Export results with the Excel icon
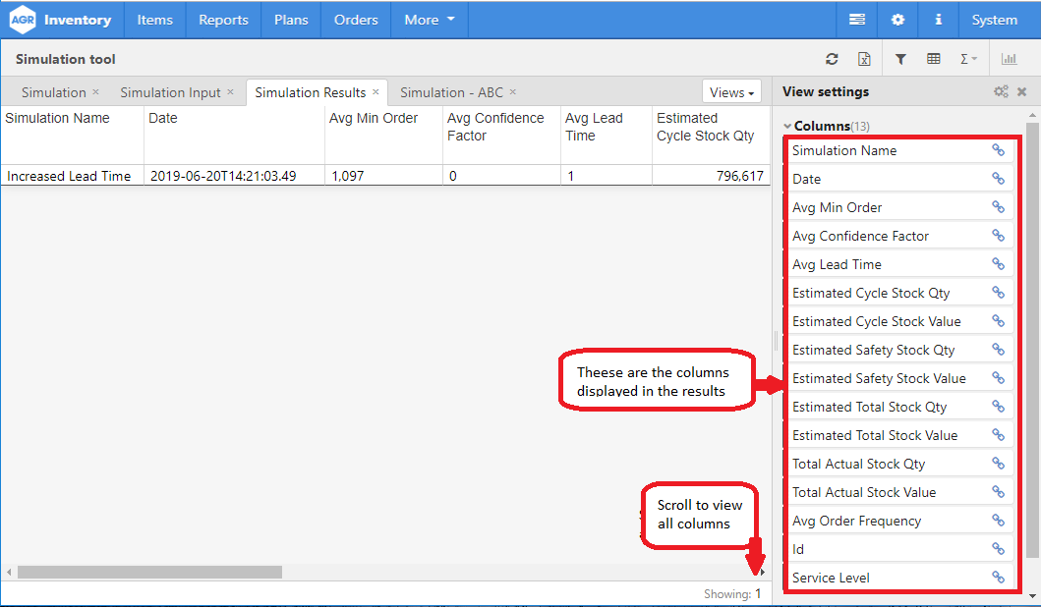 pyautogui.click(x=864, y=59)
